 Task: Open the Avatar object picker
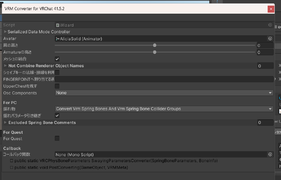tap(270, 39)
